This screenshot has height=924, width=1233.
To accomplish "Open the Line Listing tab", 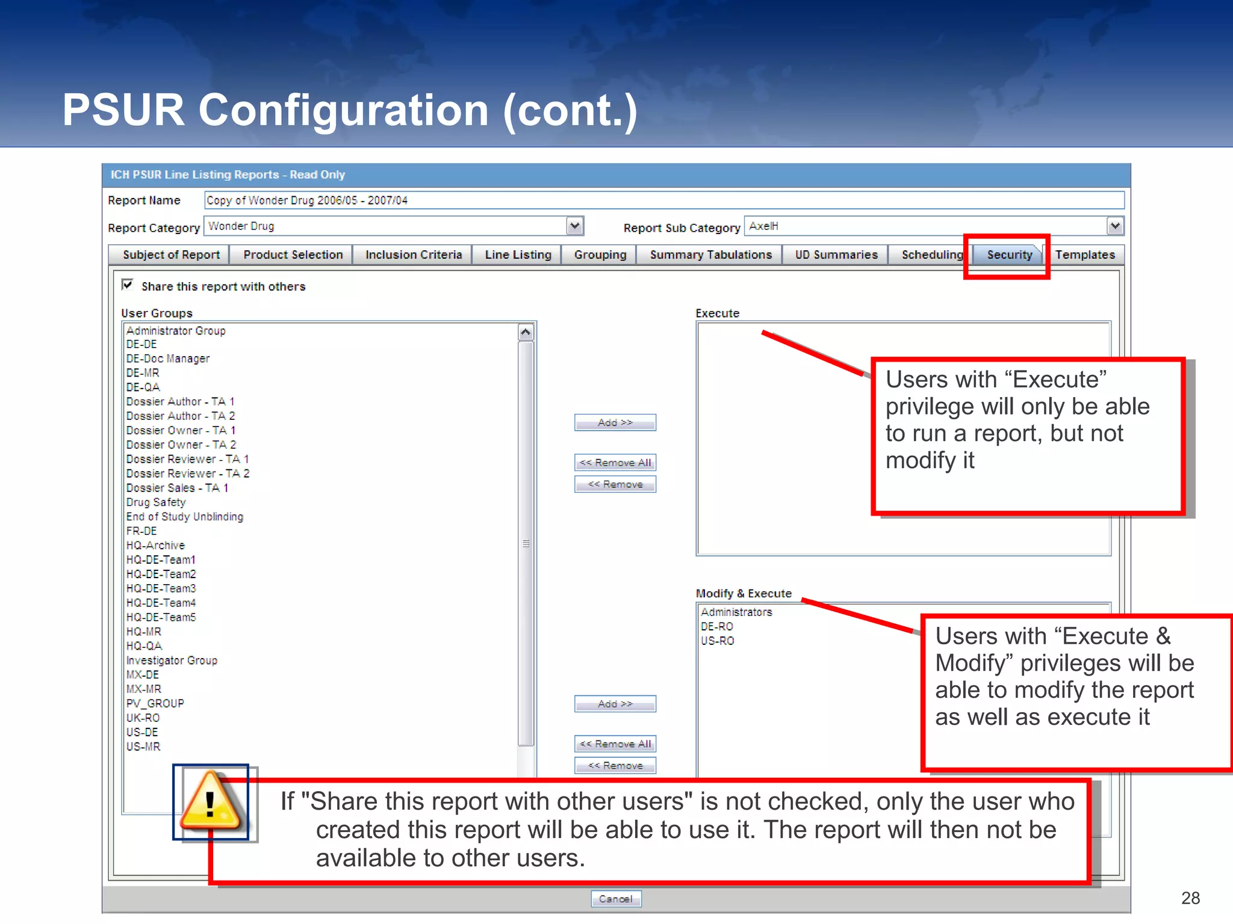I will (x=518, y=254).
